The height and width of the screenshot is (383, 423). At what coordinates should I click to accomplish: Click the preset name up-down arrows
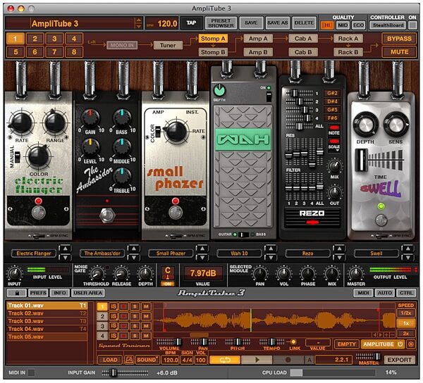(x=138, y=23)
